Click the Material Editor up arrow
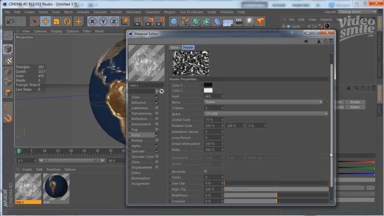384x216 pixels. (319, 41)
